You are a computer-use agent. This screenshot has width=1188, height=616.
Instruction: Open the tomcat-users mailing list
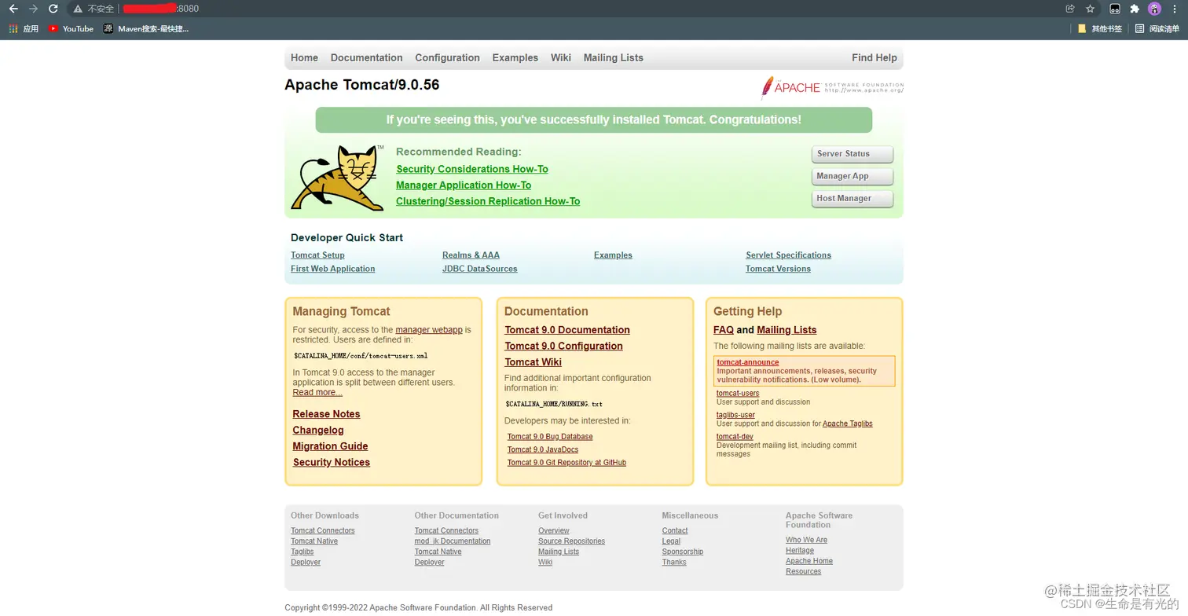(x=738, y=394)
